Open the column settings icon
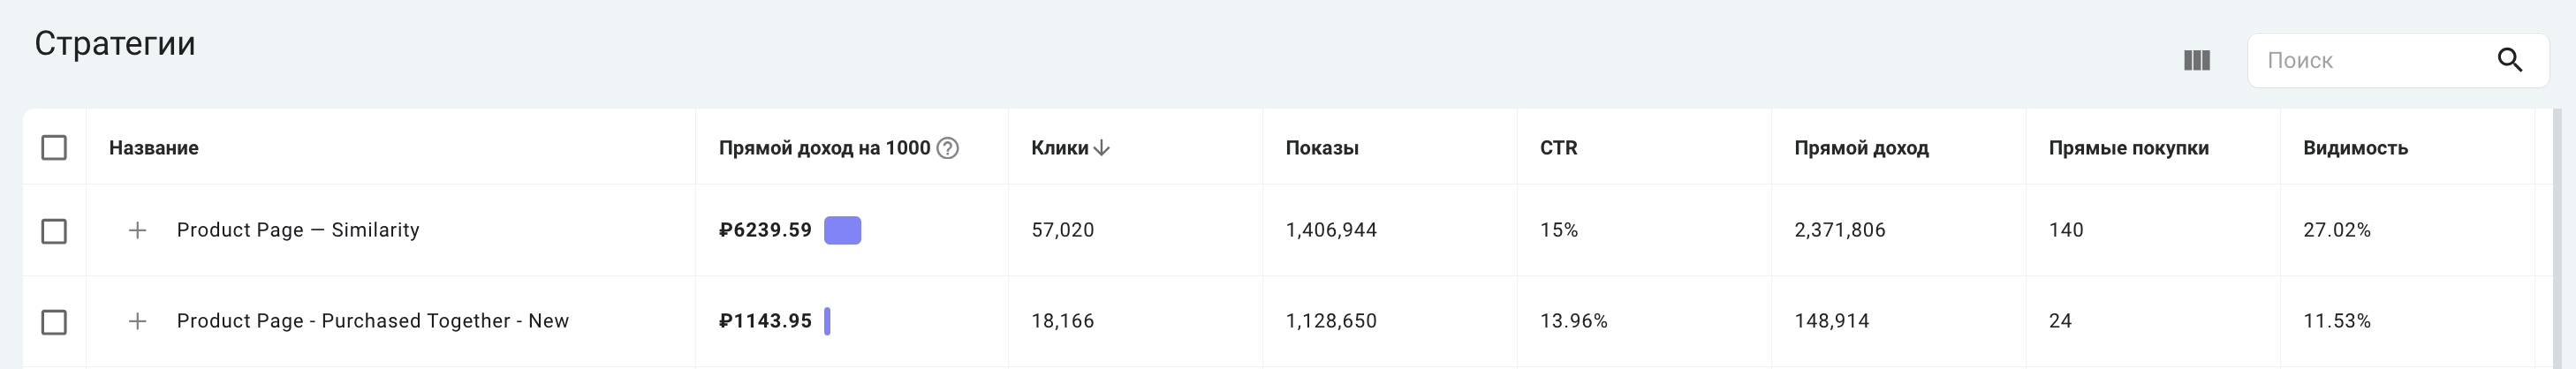 pos(2196,61)
